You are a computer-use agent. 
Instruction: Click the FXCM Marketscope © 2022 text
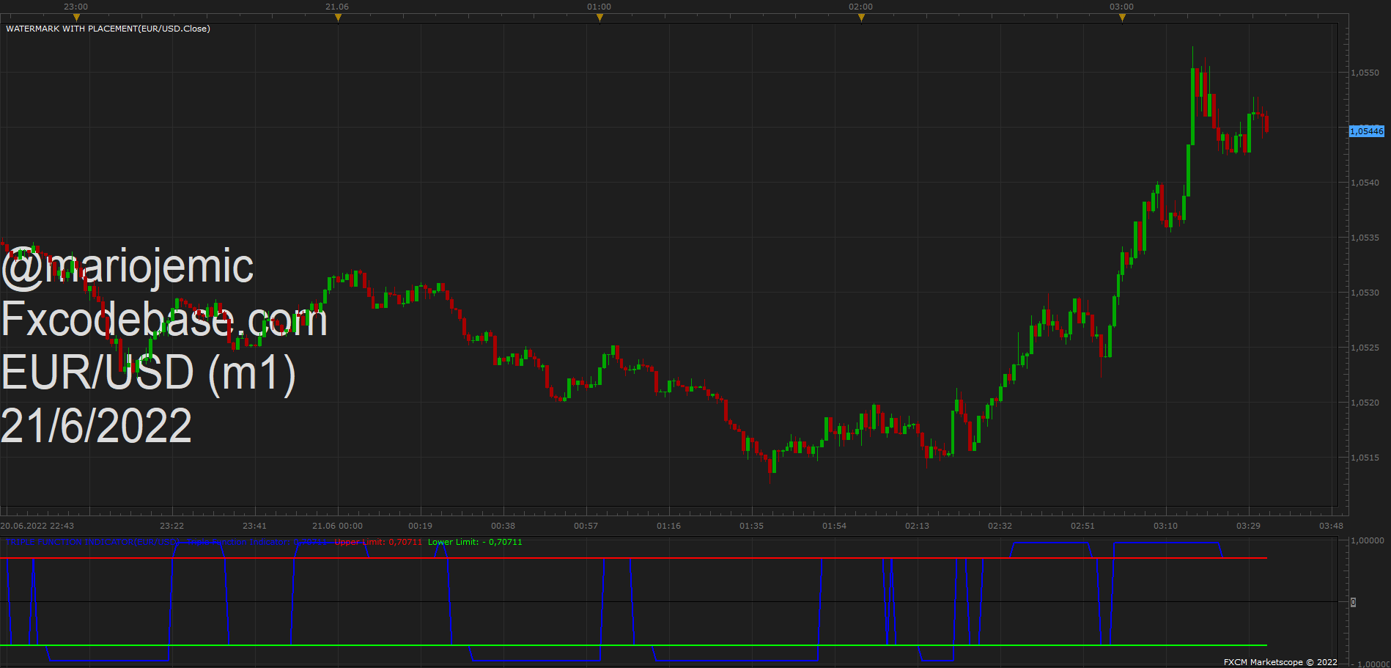click(1280, 662)
